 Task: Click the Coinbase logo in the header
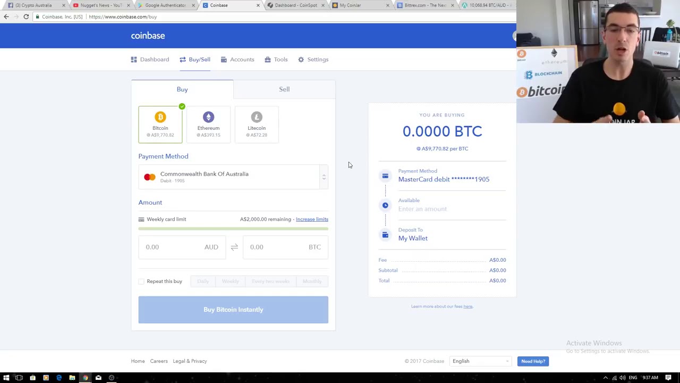pos(148,36)
